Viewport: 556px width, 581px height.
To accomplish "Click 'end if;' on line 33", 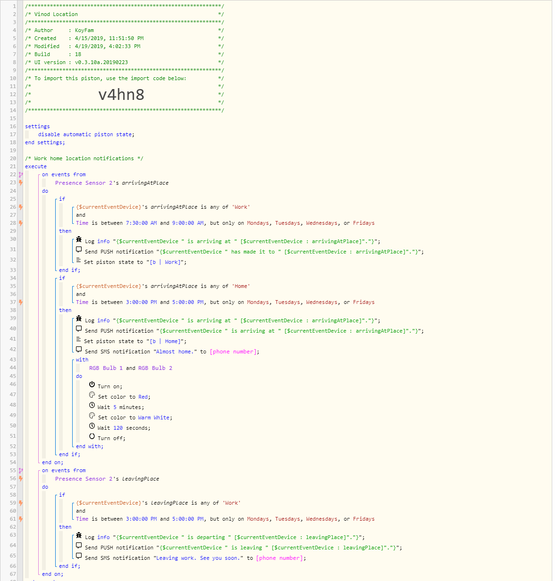I will tap(69, 270).
